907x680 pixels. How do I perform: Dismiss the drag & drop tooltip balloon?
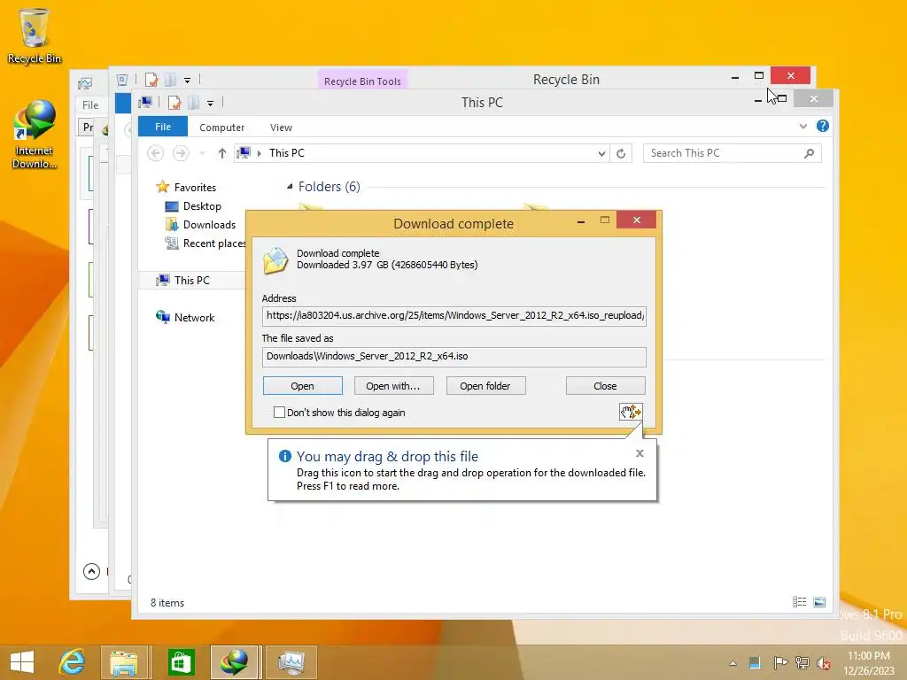point(640,453)
